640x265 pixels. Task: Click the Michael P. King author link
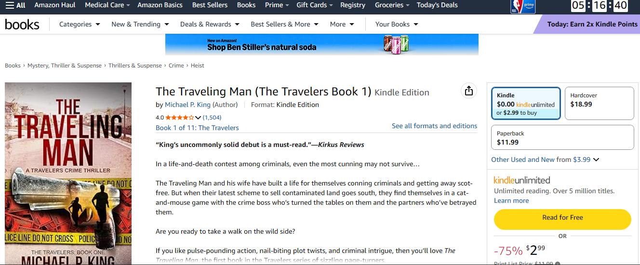point(187,105)
